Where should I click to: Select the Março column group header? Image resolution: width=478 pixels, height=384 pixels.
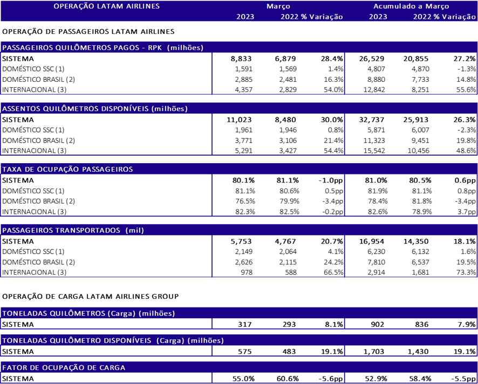click(278, 6)
